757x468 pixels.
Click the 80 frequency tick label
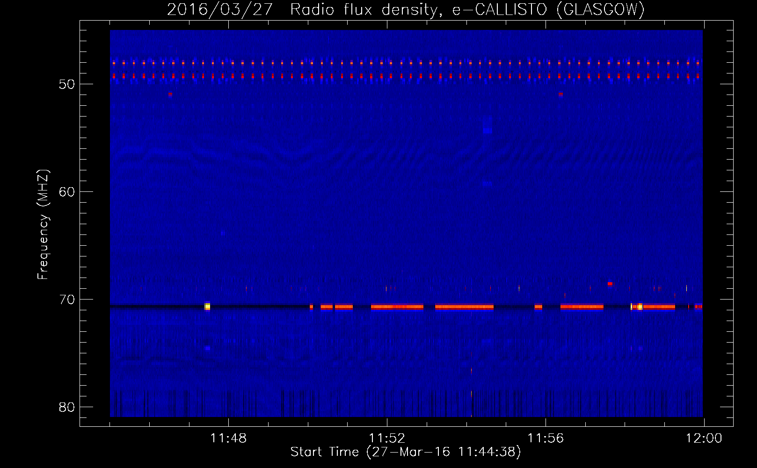coord(67,407)
